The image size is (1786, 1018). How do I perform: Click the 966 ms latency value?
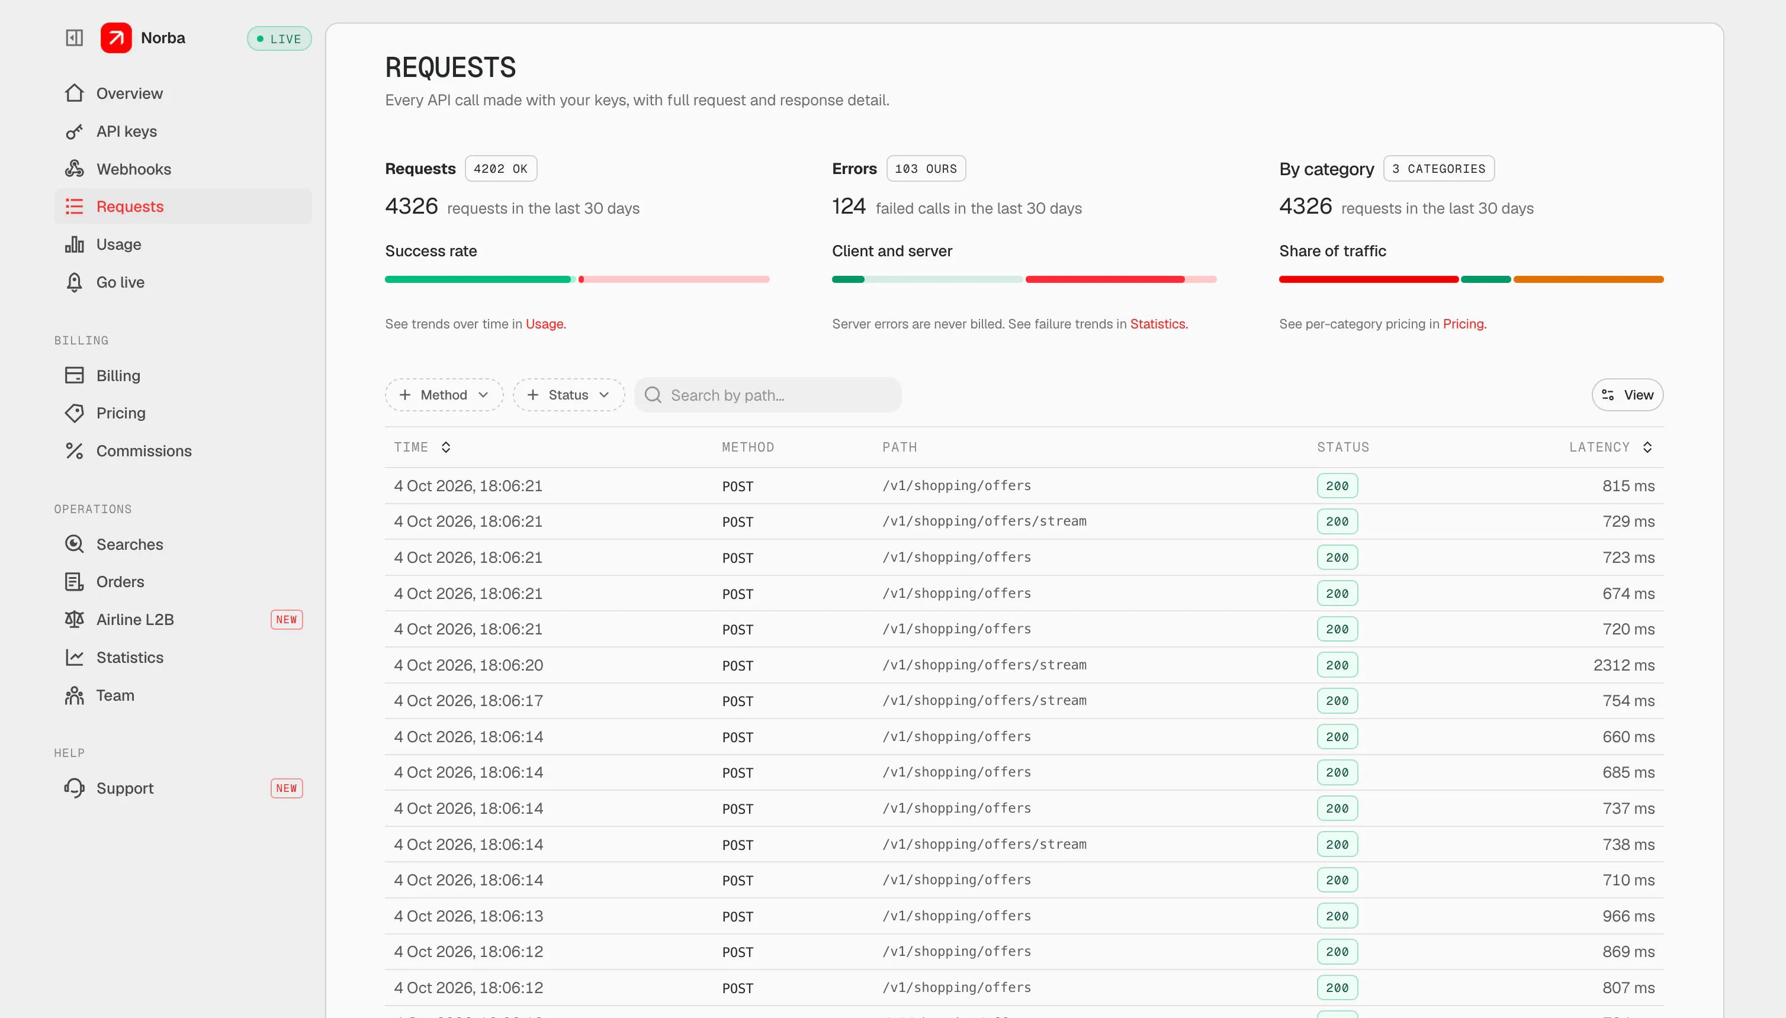[1628, 916]
